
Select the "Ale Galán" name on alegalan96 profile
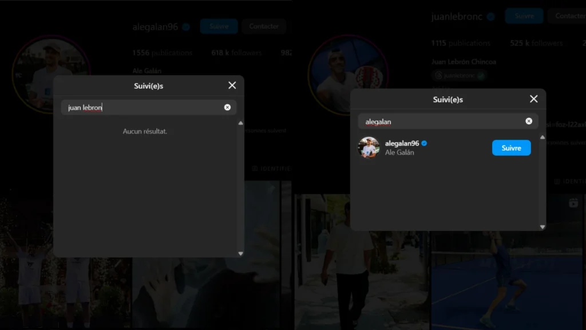(x=147, y=70)
